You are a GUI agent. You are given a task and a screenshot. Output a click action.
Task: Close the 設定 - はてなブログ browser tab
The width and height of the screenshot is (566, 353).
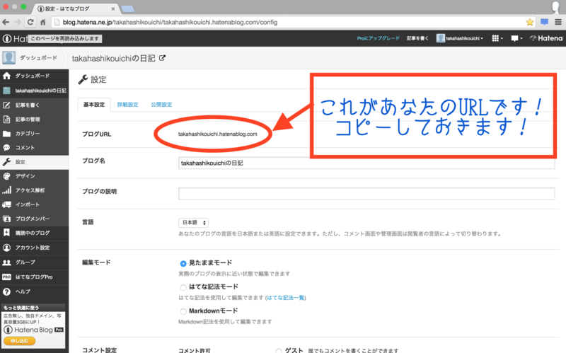pyautogui.click(x=113, y=8)
